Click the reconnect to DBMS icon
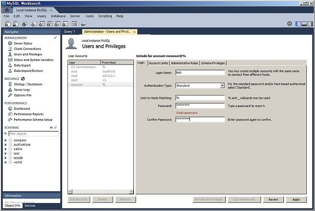This screenshot has height=211, width=315. coord(84,24)
